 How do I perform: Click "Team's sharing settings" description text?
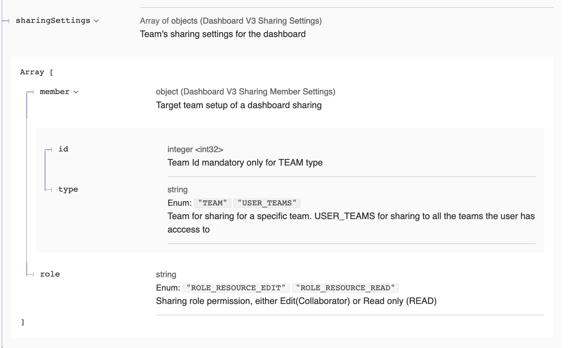click(x=222, y=34)
